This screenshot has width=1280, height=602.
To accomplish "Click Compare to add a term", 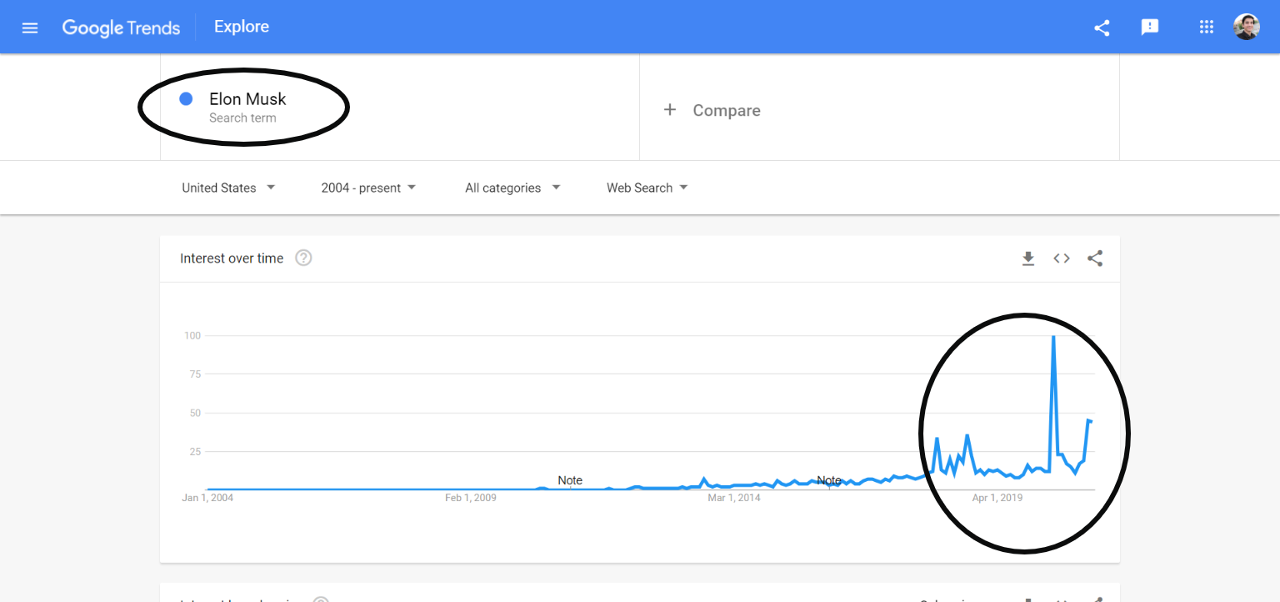I will tap(712, 110).
